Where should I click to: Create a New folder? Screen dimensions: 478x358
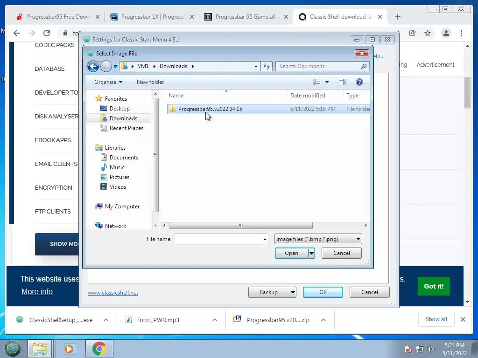[x=150, y=82]
